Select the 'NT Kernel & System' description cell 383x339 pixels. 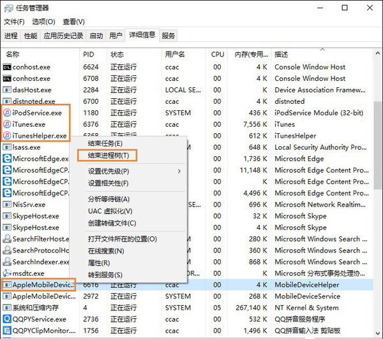tap(306, 308)
